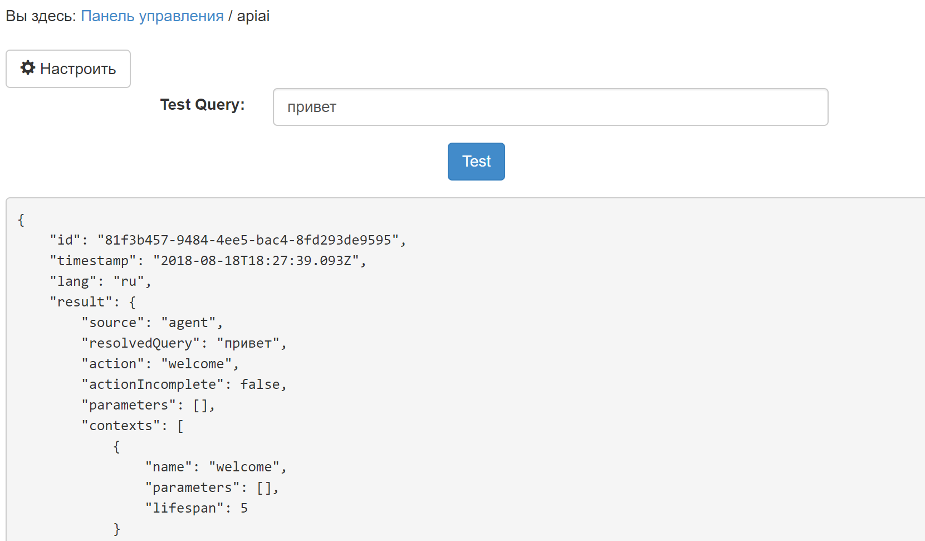Viewport: 925px width, 541px height.
Task: Focus the Test Query input field
Action: [x=550, y=107]
